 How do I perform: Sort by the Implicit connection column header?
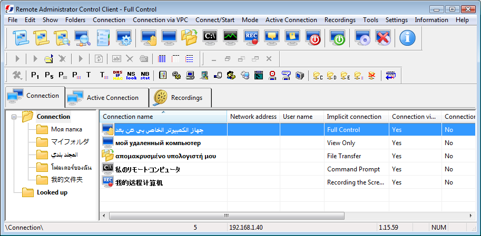[x=357, y=117]
